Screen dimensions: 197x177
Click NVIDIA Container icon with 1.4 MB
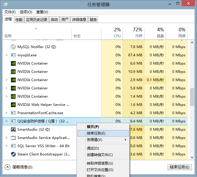(13, 96)
